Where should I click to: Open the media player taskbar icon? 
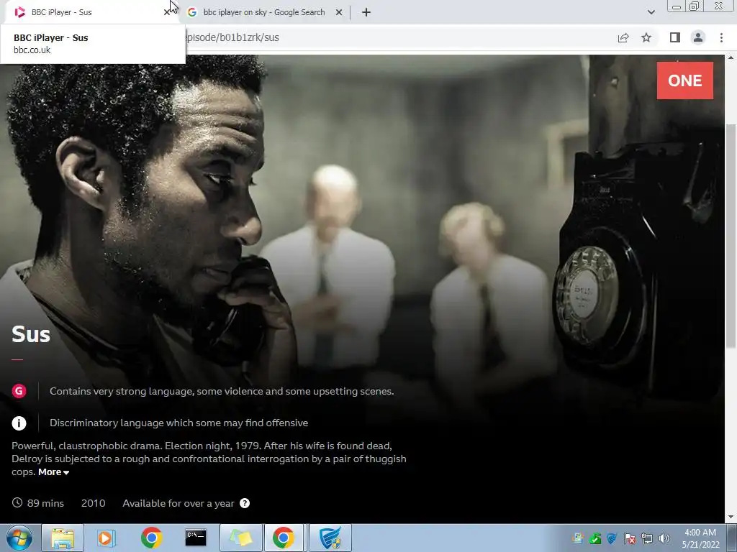click(x=107, y=538)
